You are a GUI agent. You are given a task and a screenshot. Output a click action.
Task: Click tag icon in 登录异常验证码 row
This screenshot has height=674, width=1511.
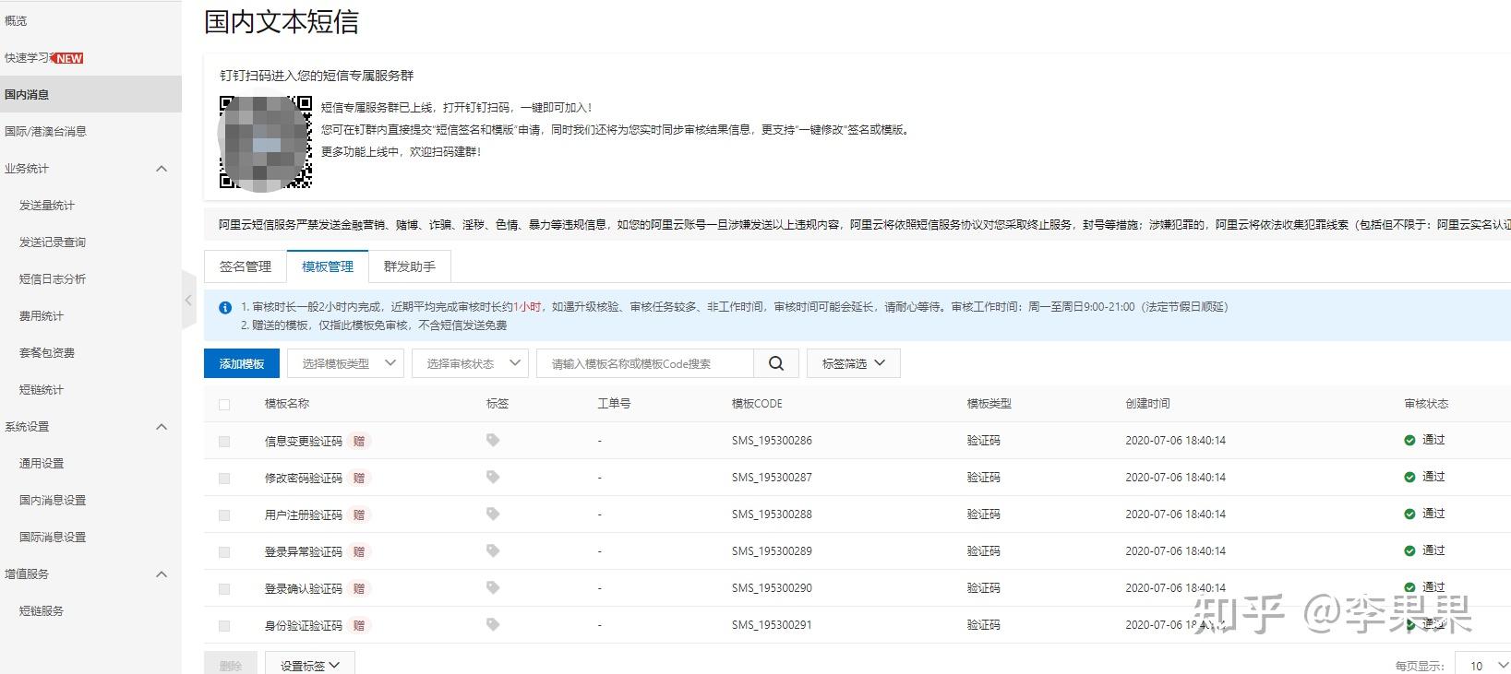pyautogui.click(x=493, y=551)
